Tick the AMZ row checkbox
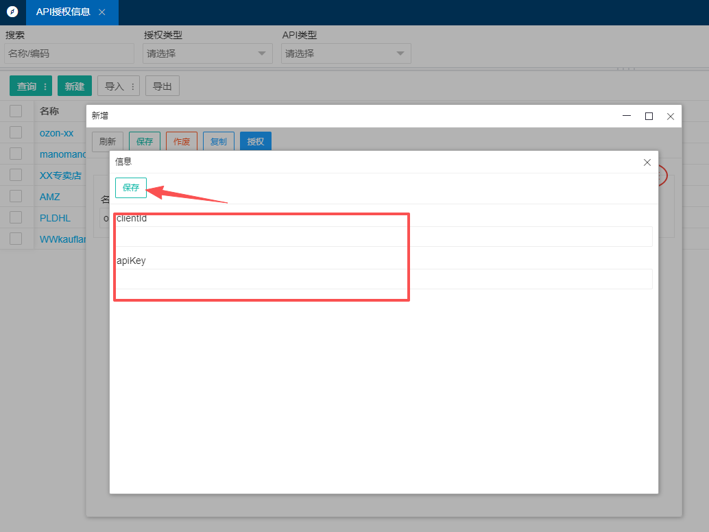The width and height of the screenshot is (709, 532). (x=16, y=196)
